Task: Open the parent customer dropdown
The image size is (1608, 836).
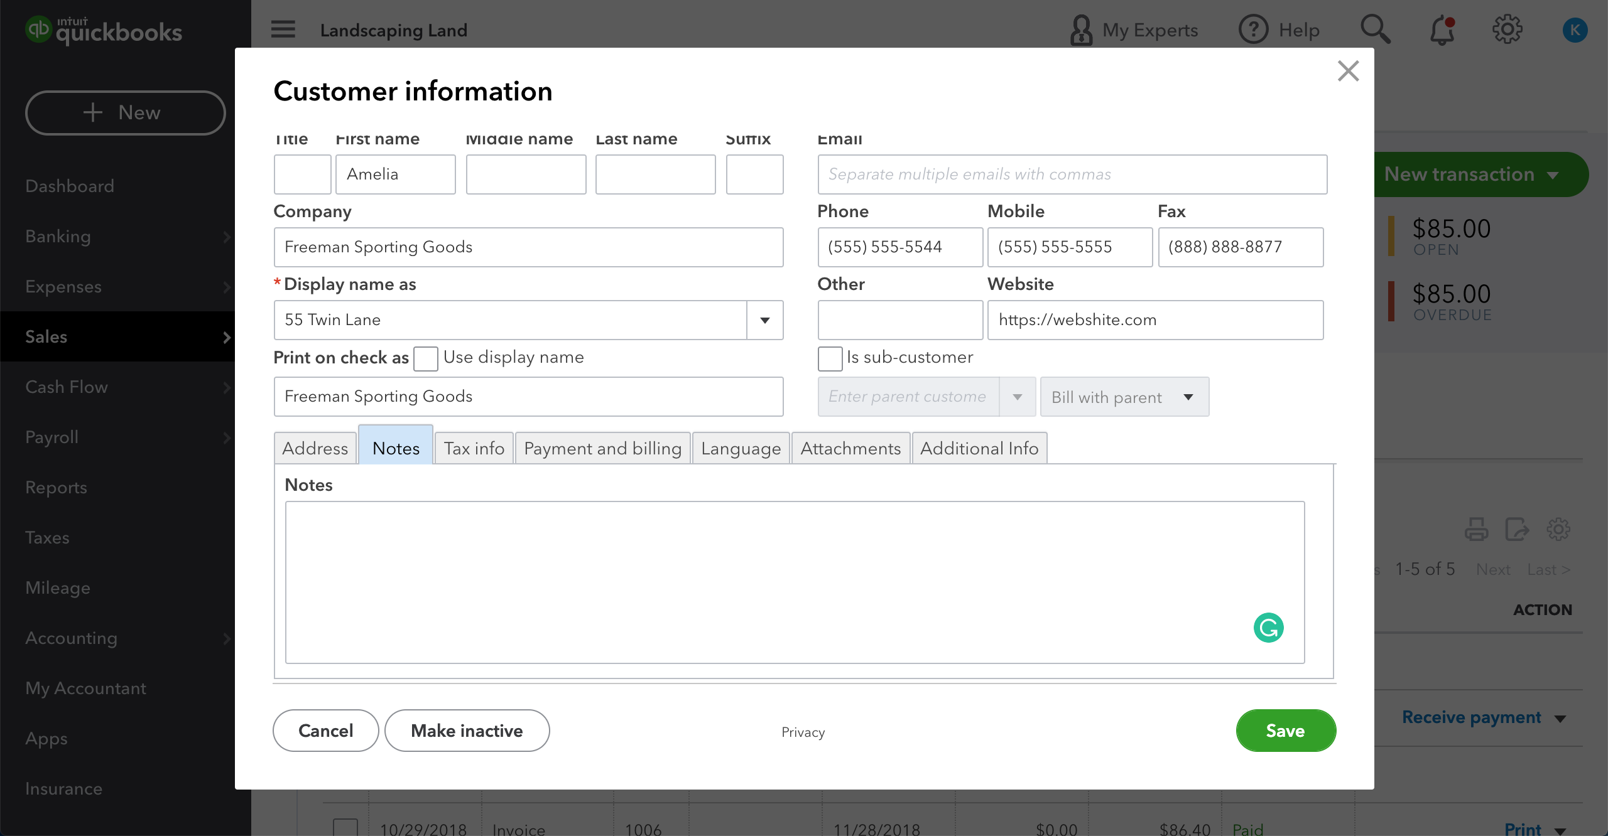Action: [1017, 397]
